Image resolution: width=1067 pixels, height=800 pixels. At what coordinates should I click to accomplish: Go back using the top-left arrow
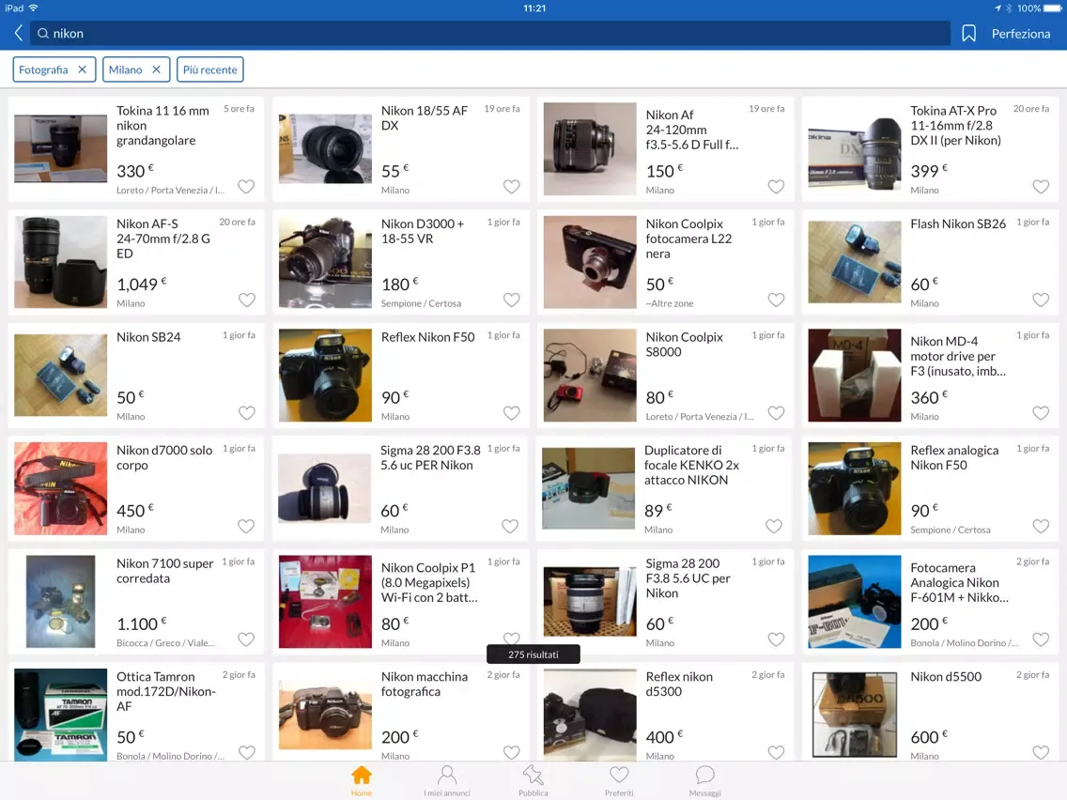click(x=19, y=33)
